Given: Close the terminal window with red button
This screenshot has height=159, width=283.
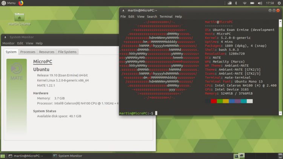Looking at the screenshot, I should 278,11.
